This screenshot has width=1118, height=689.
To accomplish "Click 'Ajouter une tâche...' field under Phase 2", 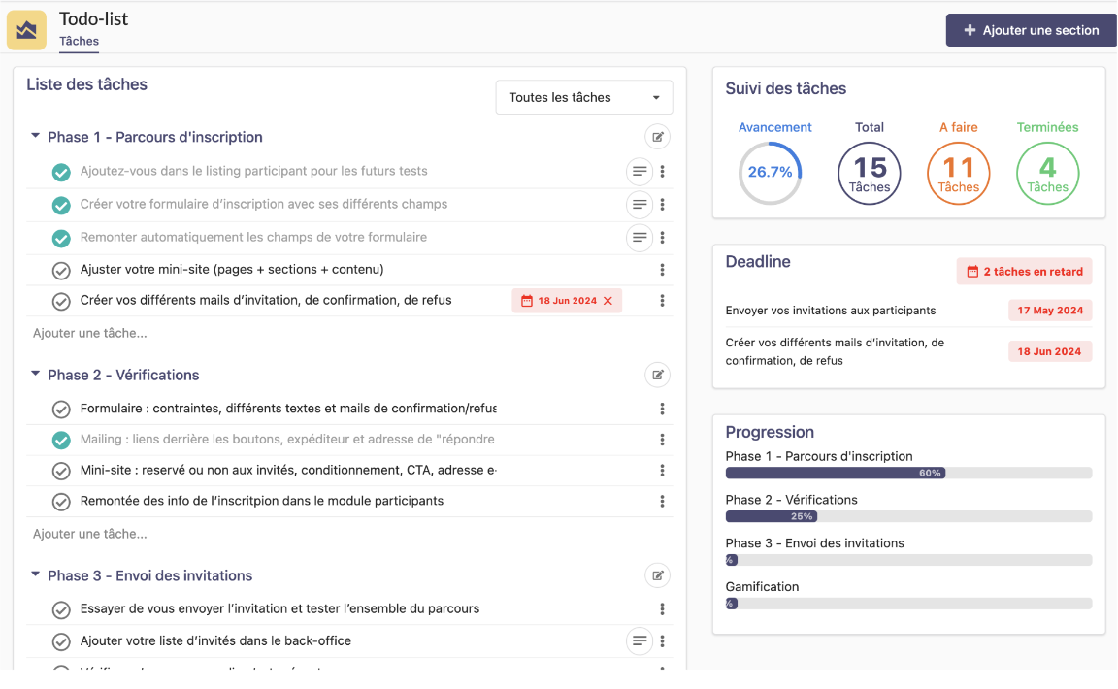I will (x=90, y=534).
